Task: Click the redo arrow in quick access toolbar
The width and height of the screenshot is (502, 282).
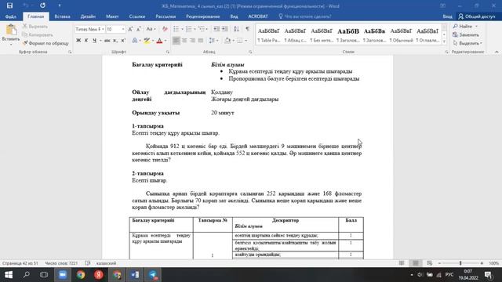Action: [42, 5]
